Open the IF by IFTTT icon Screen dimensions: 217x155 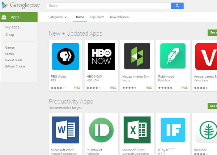[173, 130]
